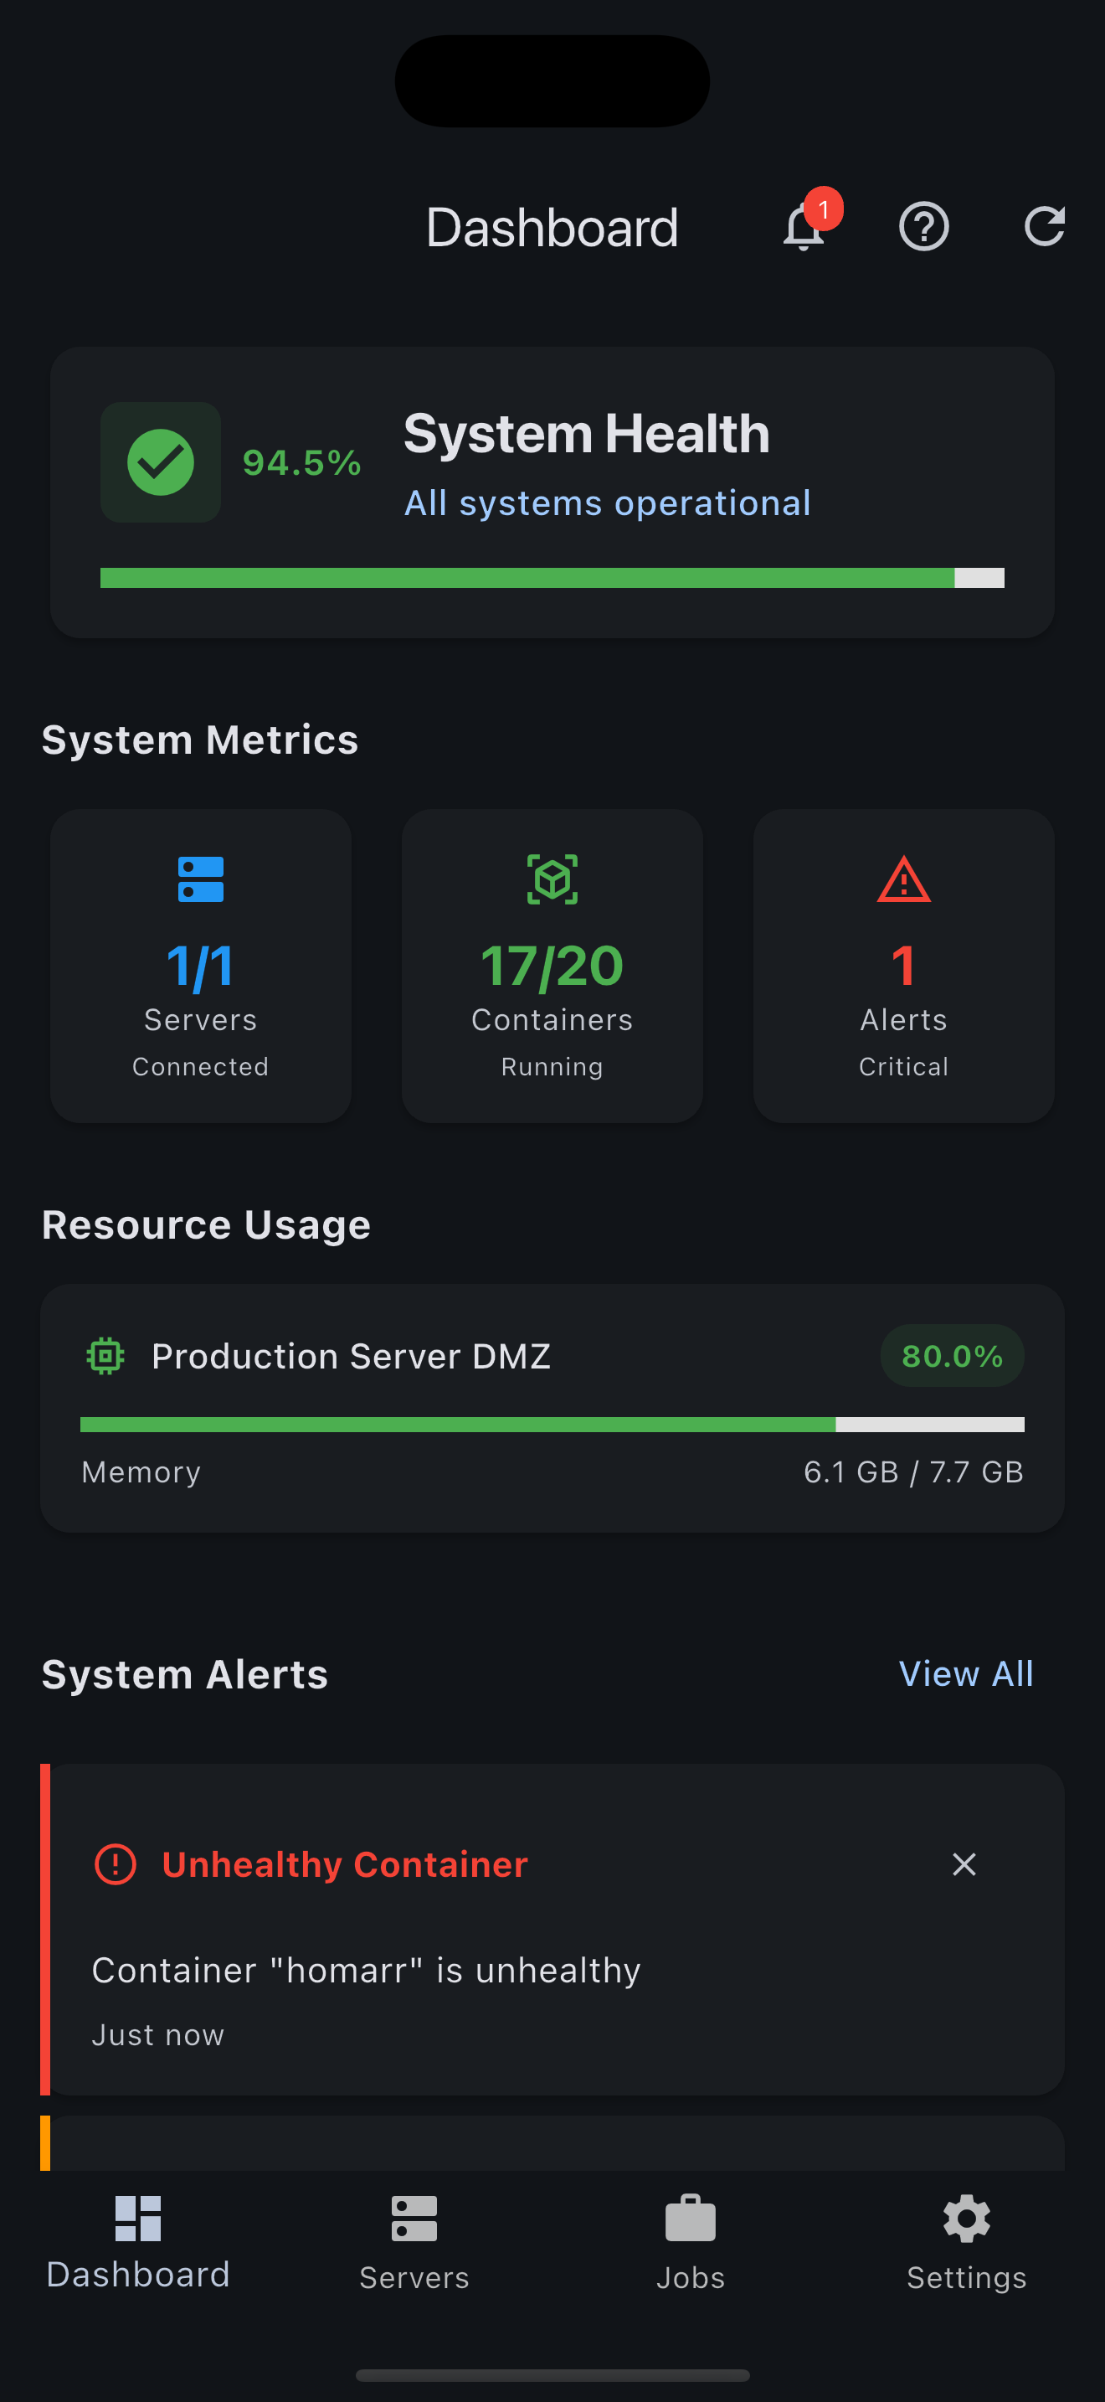Image resolution: width=1105 pixels, height=2402 pixels.
Task: Open notifications bell with red badge
Action: (x=804, y=227)
